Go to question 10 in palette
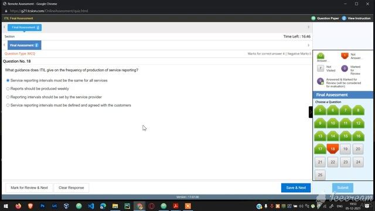The height and width of the screenshot is (211, 375). (x=333, y=123)
